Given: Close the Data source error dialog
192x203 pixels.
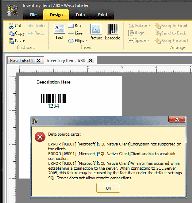Looking at the screenshot, I should coord(177,119).
